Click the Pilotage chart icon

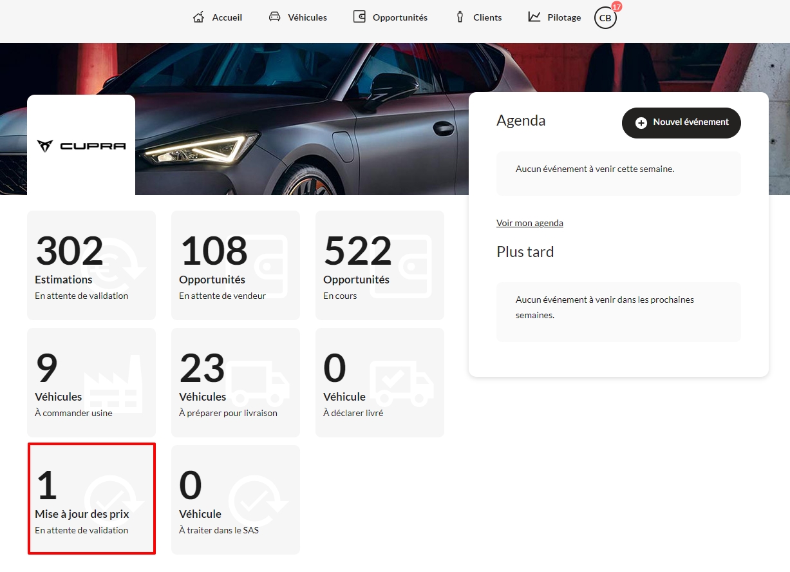[x=534, y=17]
